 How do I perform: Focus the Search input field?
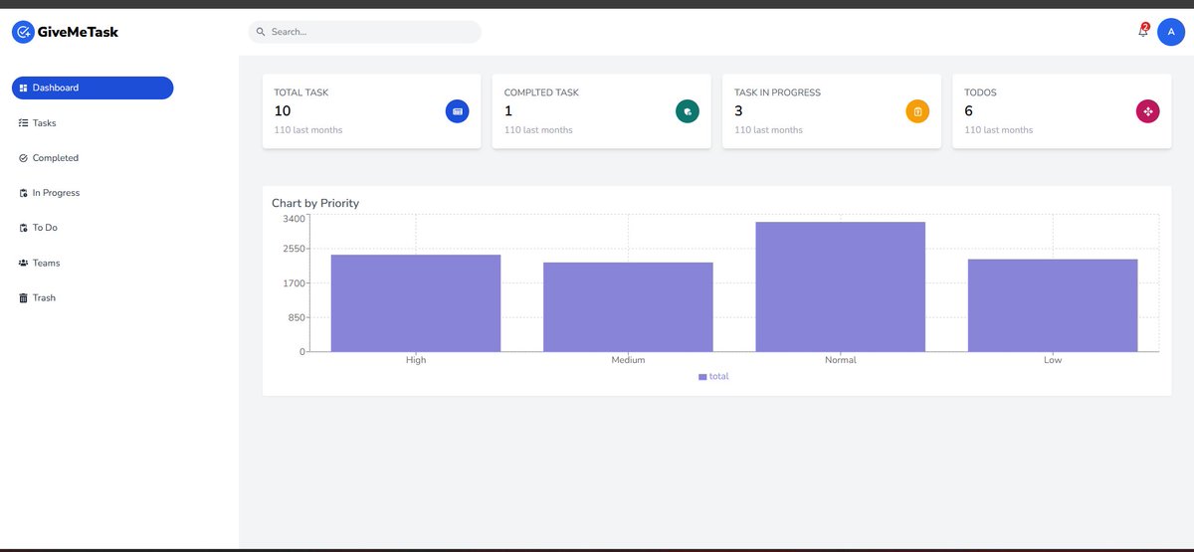pos(364,32)
